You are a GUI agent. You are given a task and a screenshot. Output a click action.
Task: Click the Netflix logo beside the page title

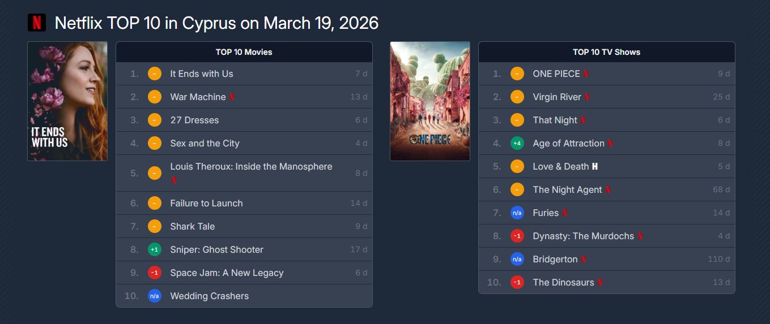pyautogui.click(x=37, y=23)
